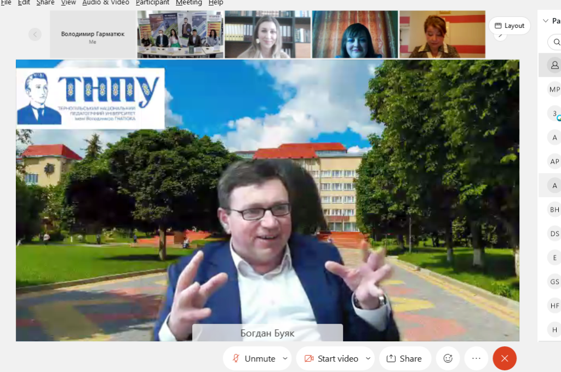Open the Layout options
Viewport: 561px width, 372px height.
[509, 26]
